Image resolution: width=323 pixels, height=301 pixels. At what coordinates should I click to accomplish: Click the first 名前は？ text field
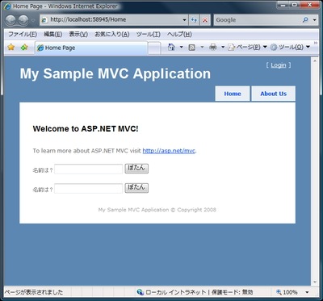(x=89, y=169)
